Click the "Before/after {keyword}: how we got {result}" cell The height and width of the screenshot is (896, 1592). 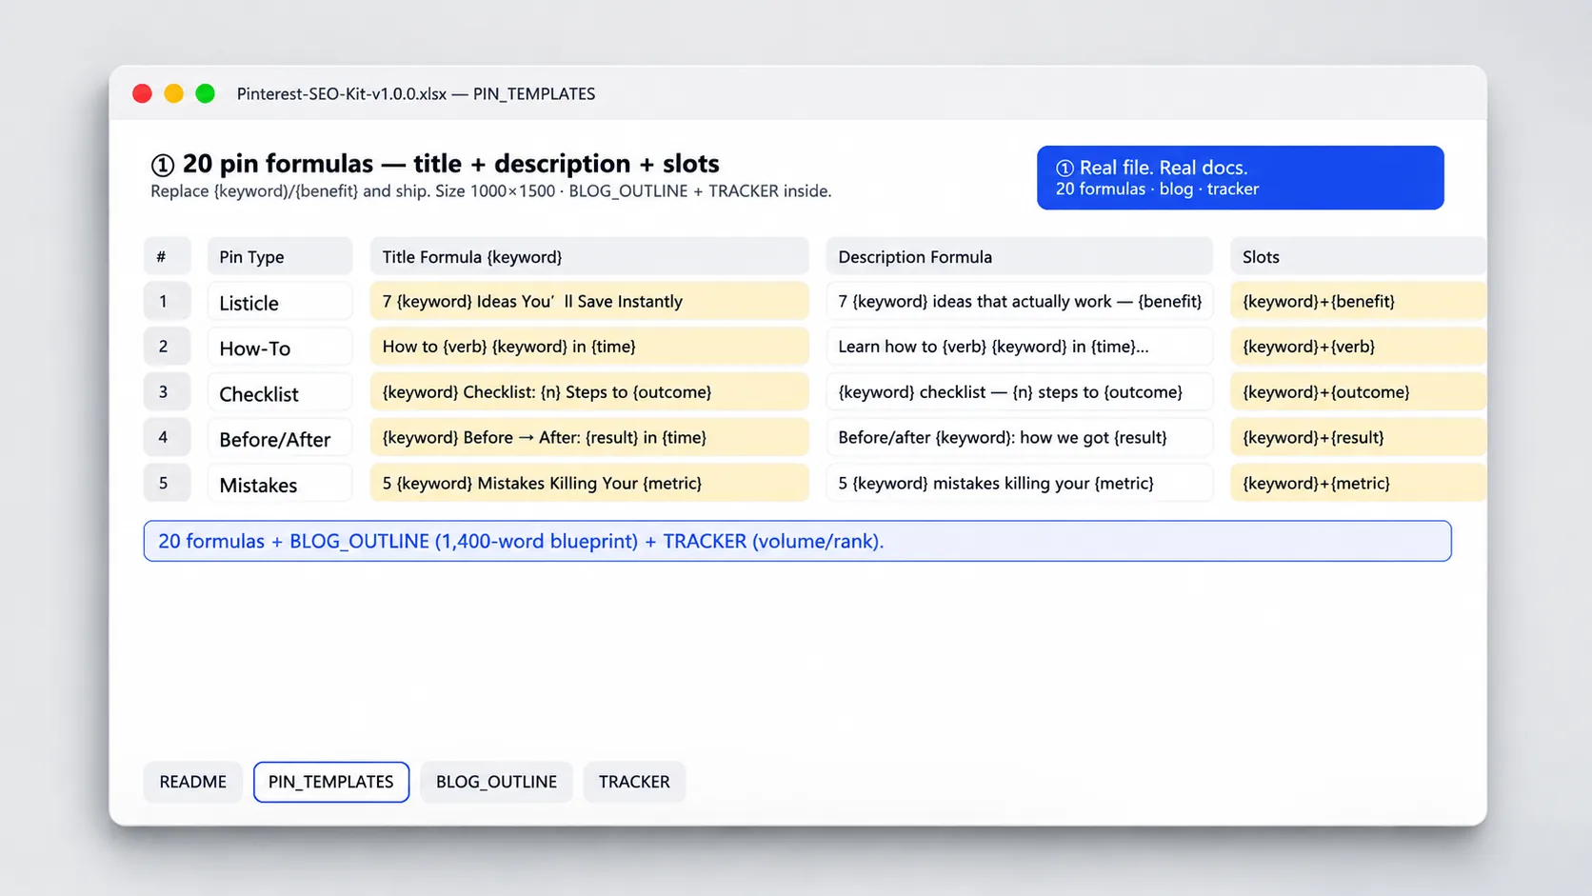(x=1020, y=438)
